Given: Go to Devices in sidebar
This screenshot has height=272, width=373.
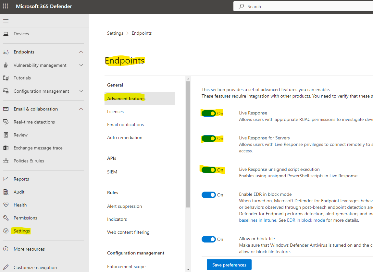Looking at the screenshot, I should [x=21, y=34].
